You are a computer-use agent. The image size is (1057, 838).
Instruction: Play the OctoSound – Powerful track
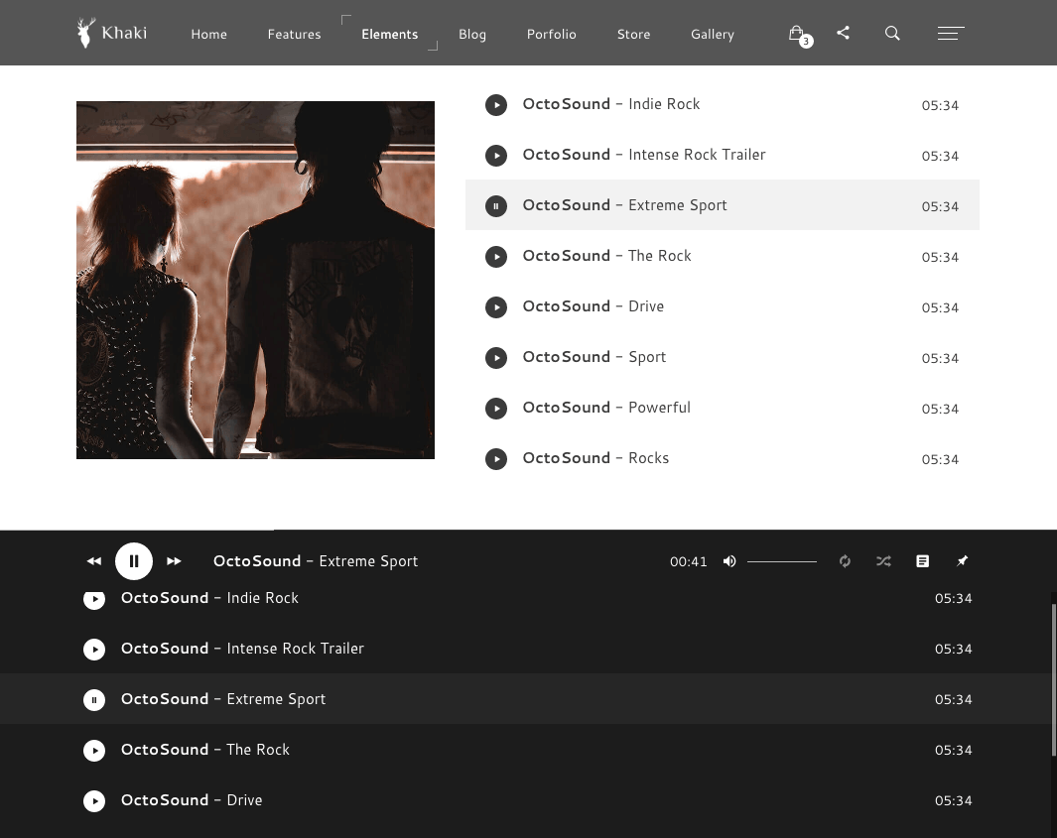pos(496,408)
